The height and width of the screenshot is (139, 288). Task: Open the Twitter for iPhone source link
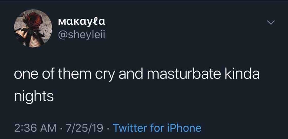pos(157,128)
